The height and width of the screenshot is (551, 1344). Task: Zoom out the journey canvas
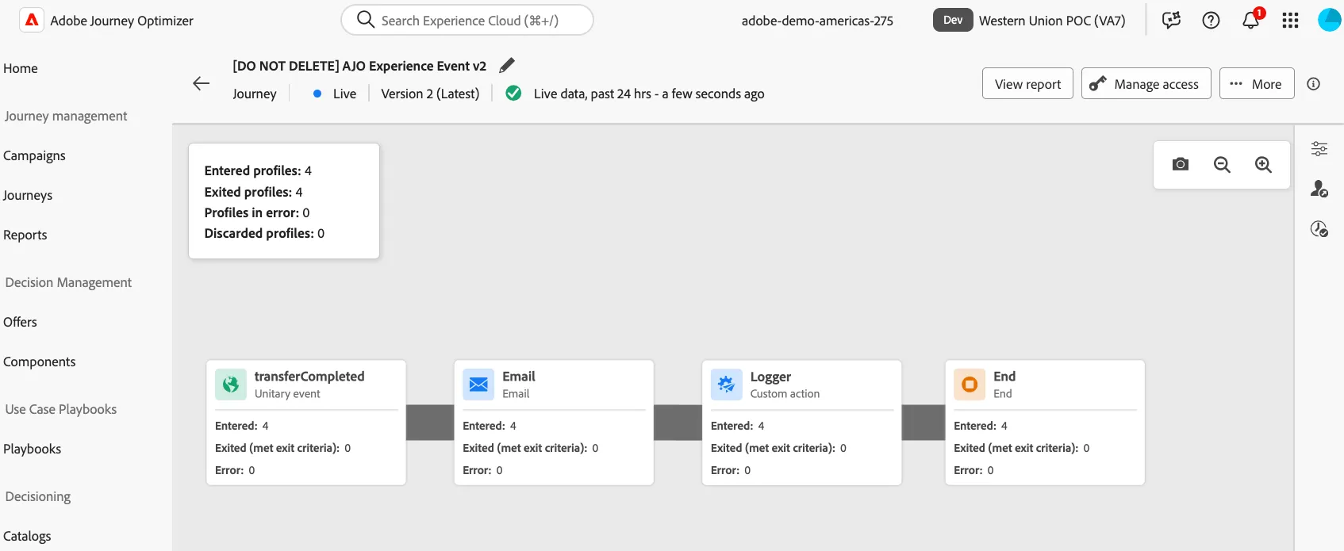(1222, 164)
